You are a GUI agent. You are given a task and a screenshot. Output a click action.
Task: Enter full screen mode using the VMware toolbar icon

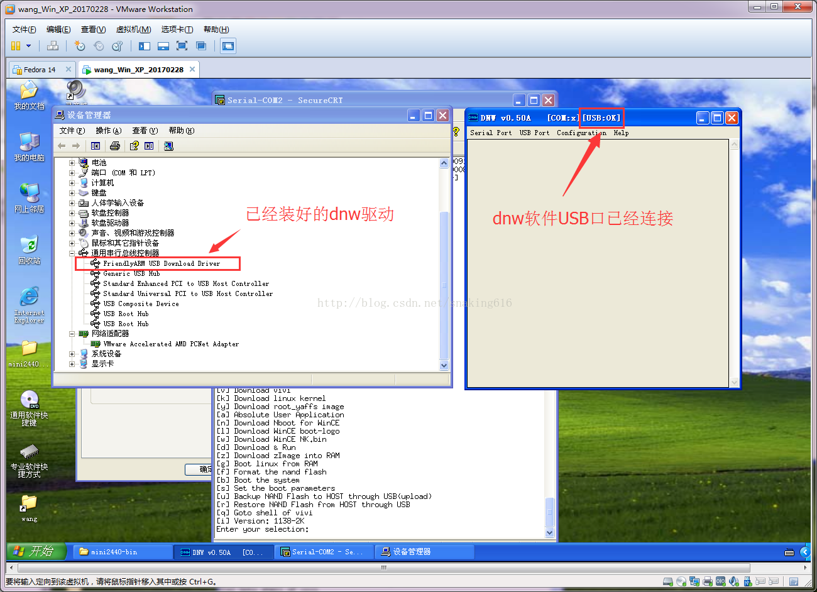point(182,46)
